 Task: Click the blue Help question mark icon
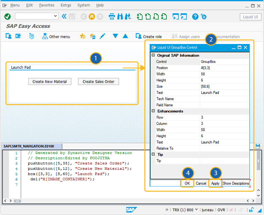tap(195, 16)
